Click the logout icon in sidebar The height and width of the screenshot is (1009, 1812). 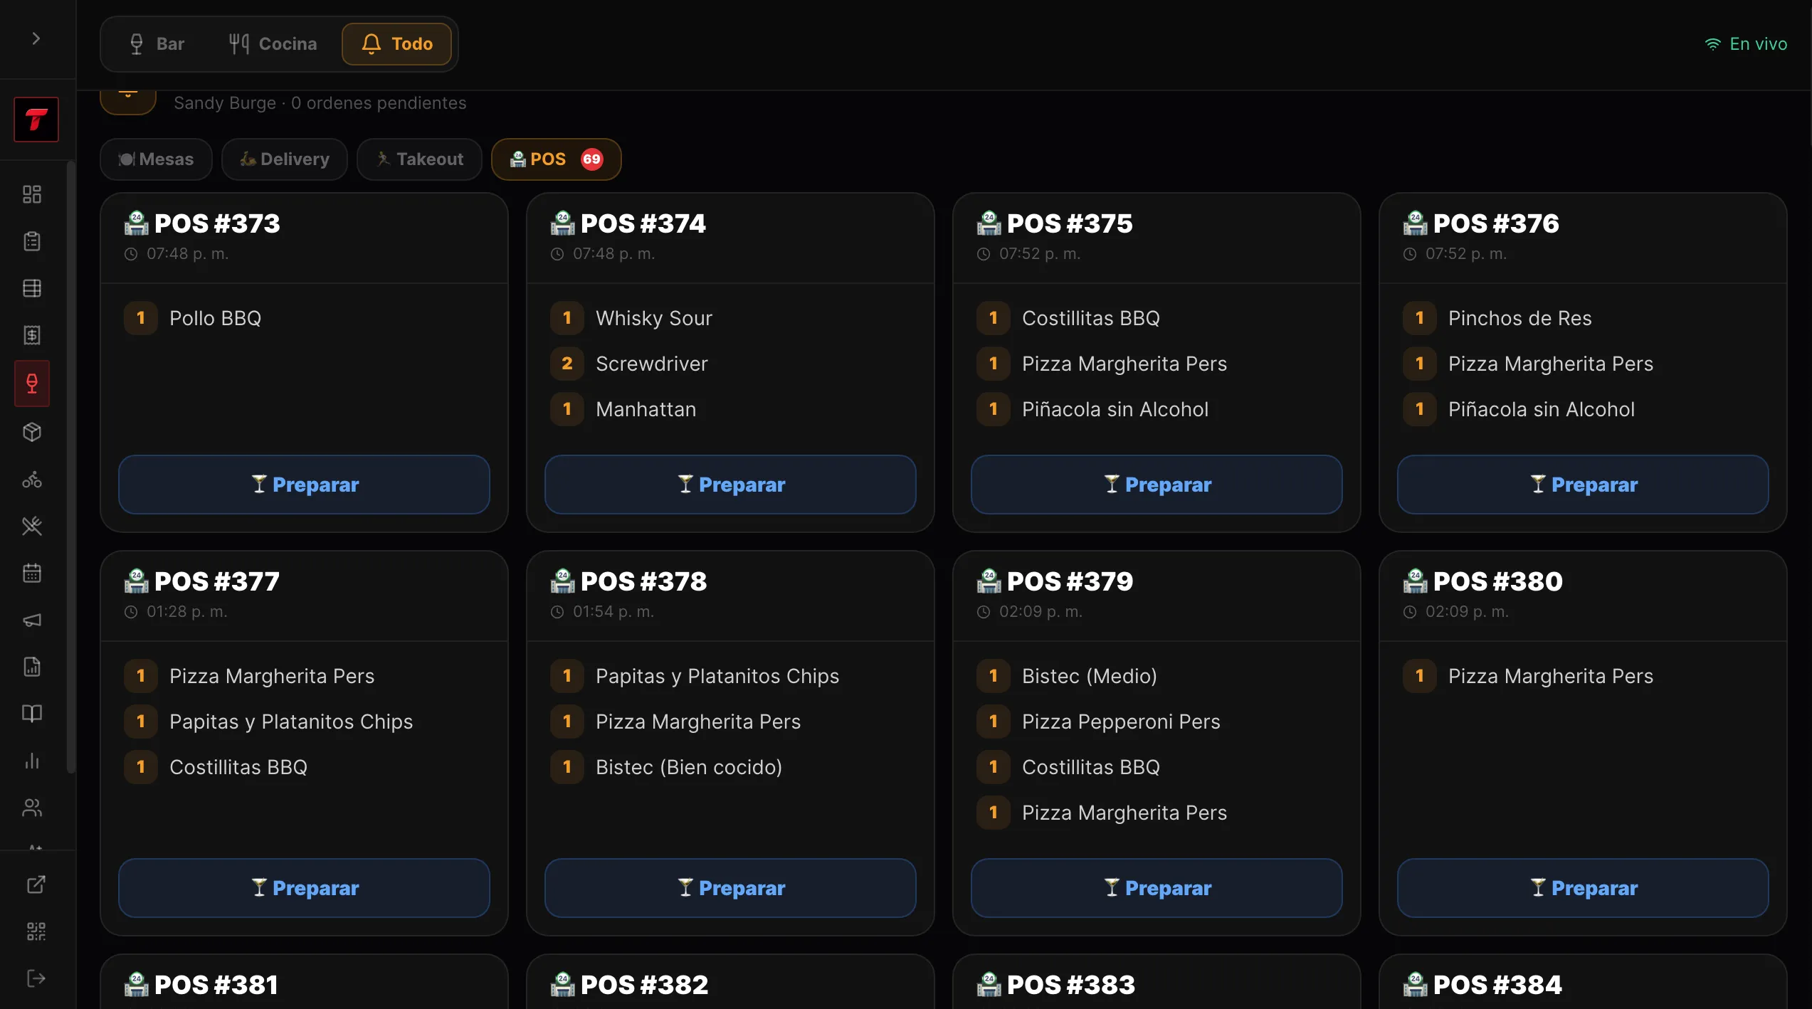(36, 978)
